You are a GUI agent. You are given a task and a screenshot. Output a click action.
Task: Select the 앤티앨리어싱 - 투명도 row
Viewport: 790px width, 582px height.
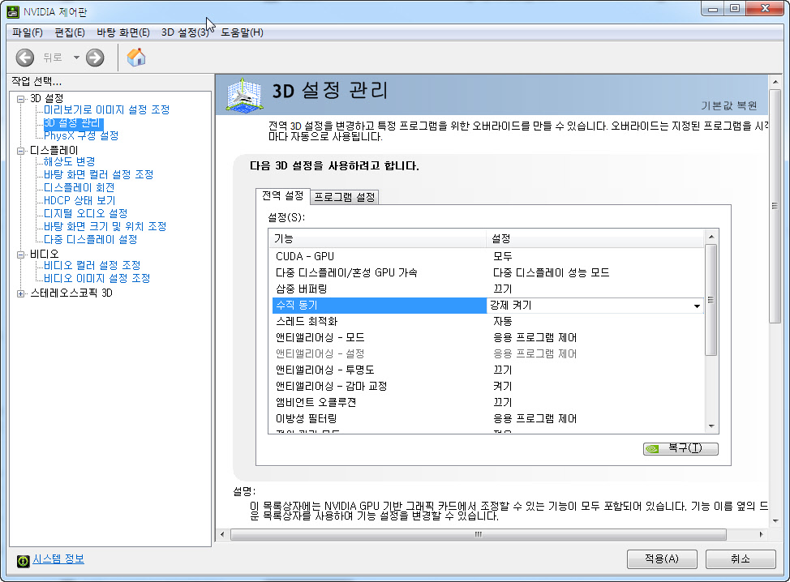tap(487, 370)
